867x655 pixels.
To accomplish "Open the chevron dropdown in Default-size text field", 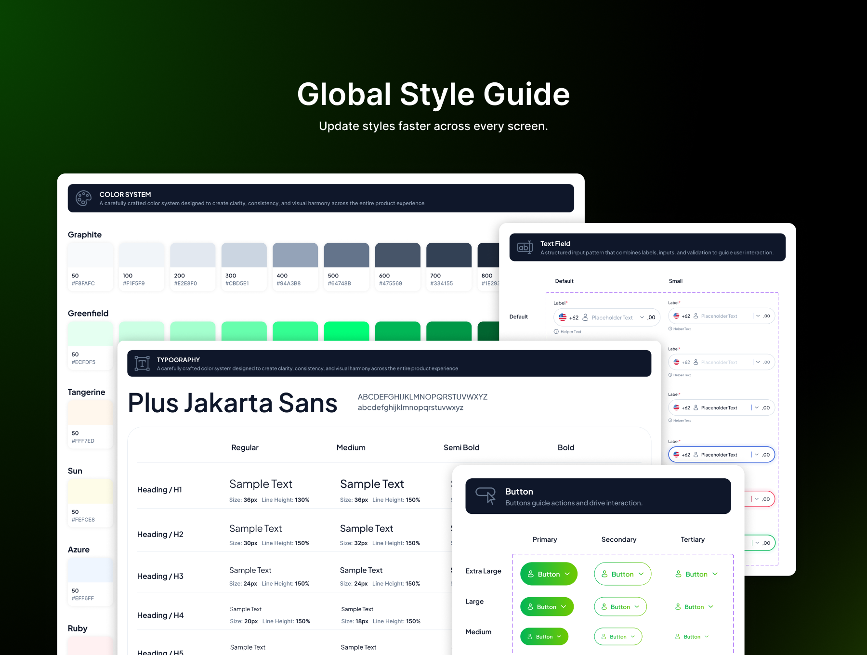I will [642, 317].
